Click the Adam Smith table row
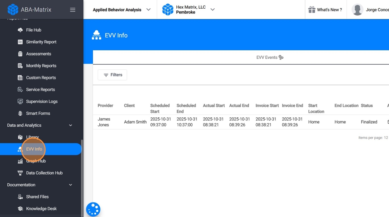The image size is (389, 217). tap(135, 122)
